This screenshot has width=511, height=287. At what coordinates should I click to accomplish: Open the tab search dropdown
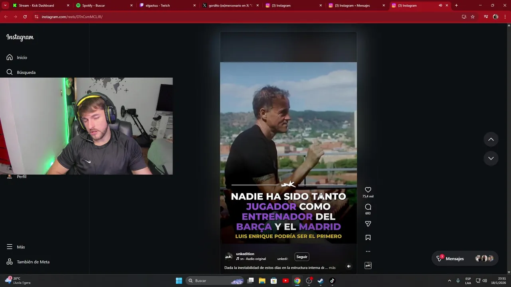5,6
